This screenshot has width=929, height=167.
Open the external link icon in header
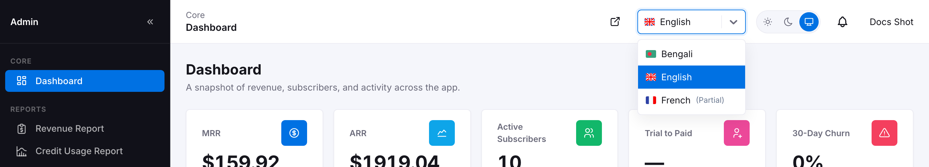615,22
